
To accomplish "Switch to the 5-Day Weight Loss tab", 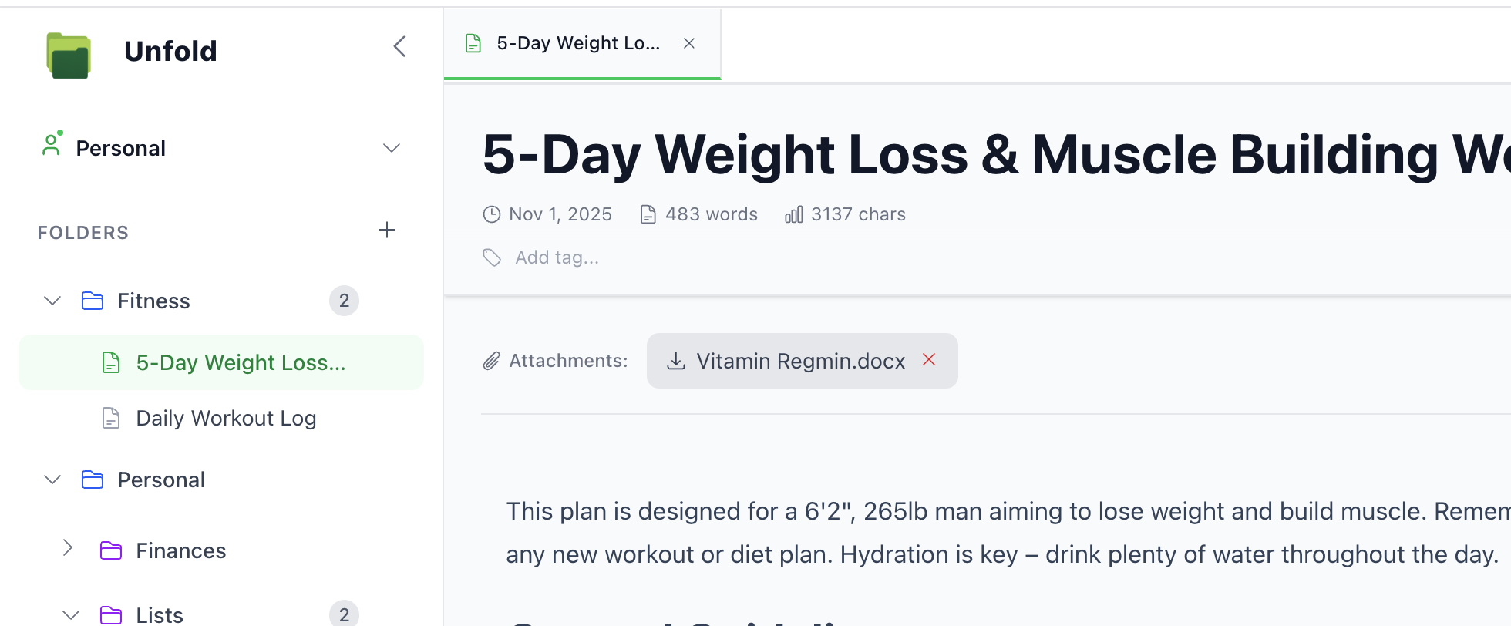I will (577, 44).
